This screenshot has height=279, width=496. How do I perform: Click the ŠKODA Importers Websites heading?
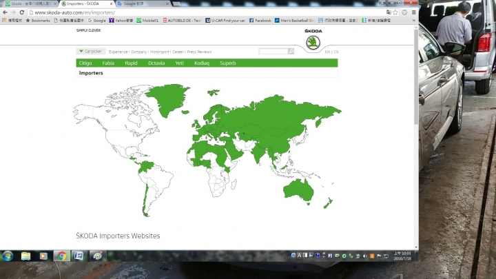[x=118, y=236]
